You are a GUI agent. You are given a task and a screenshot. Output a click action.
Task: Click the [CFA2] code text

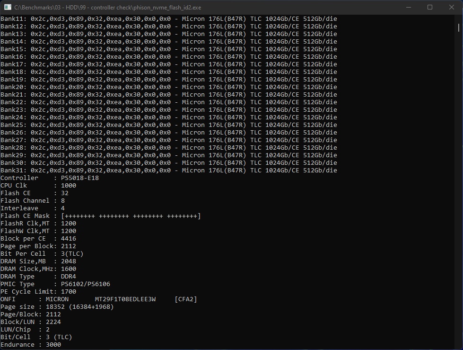pyautogui.click(x=186, y=299)
